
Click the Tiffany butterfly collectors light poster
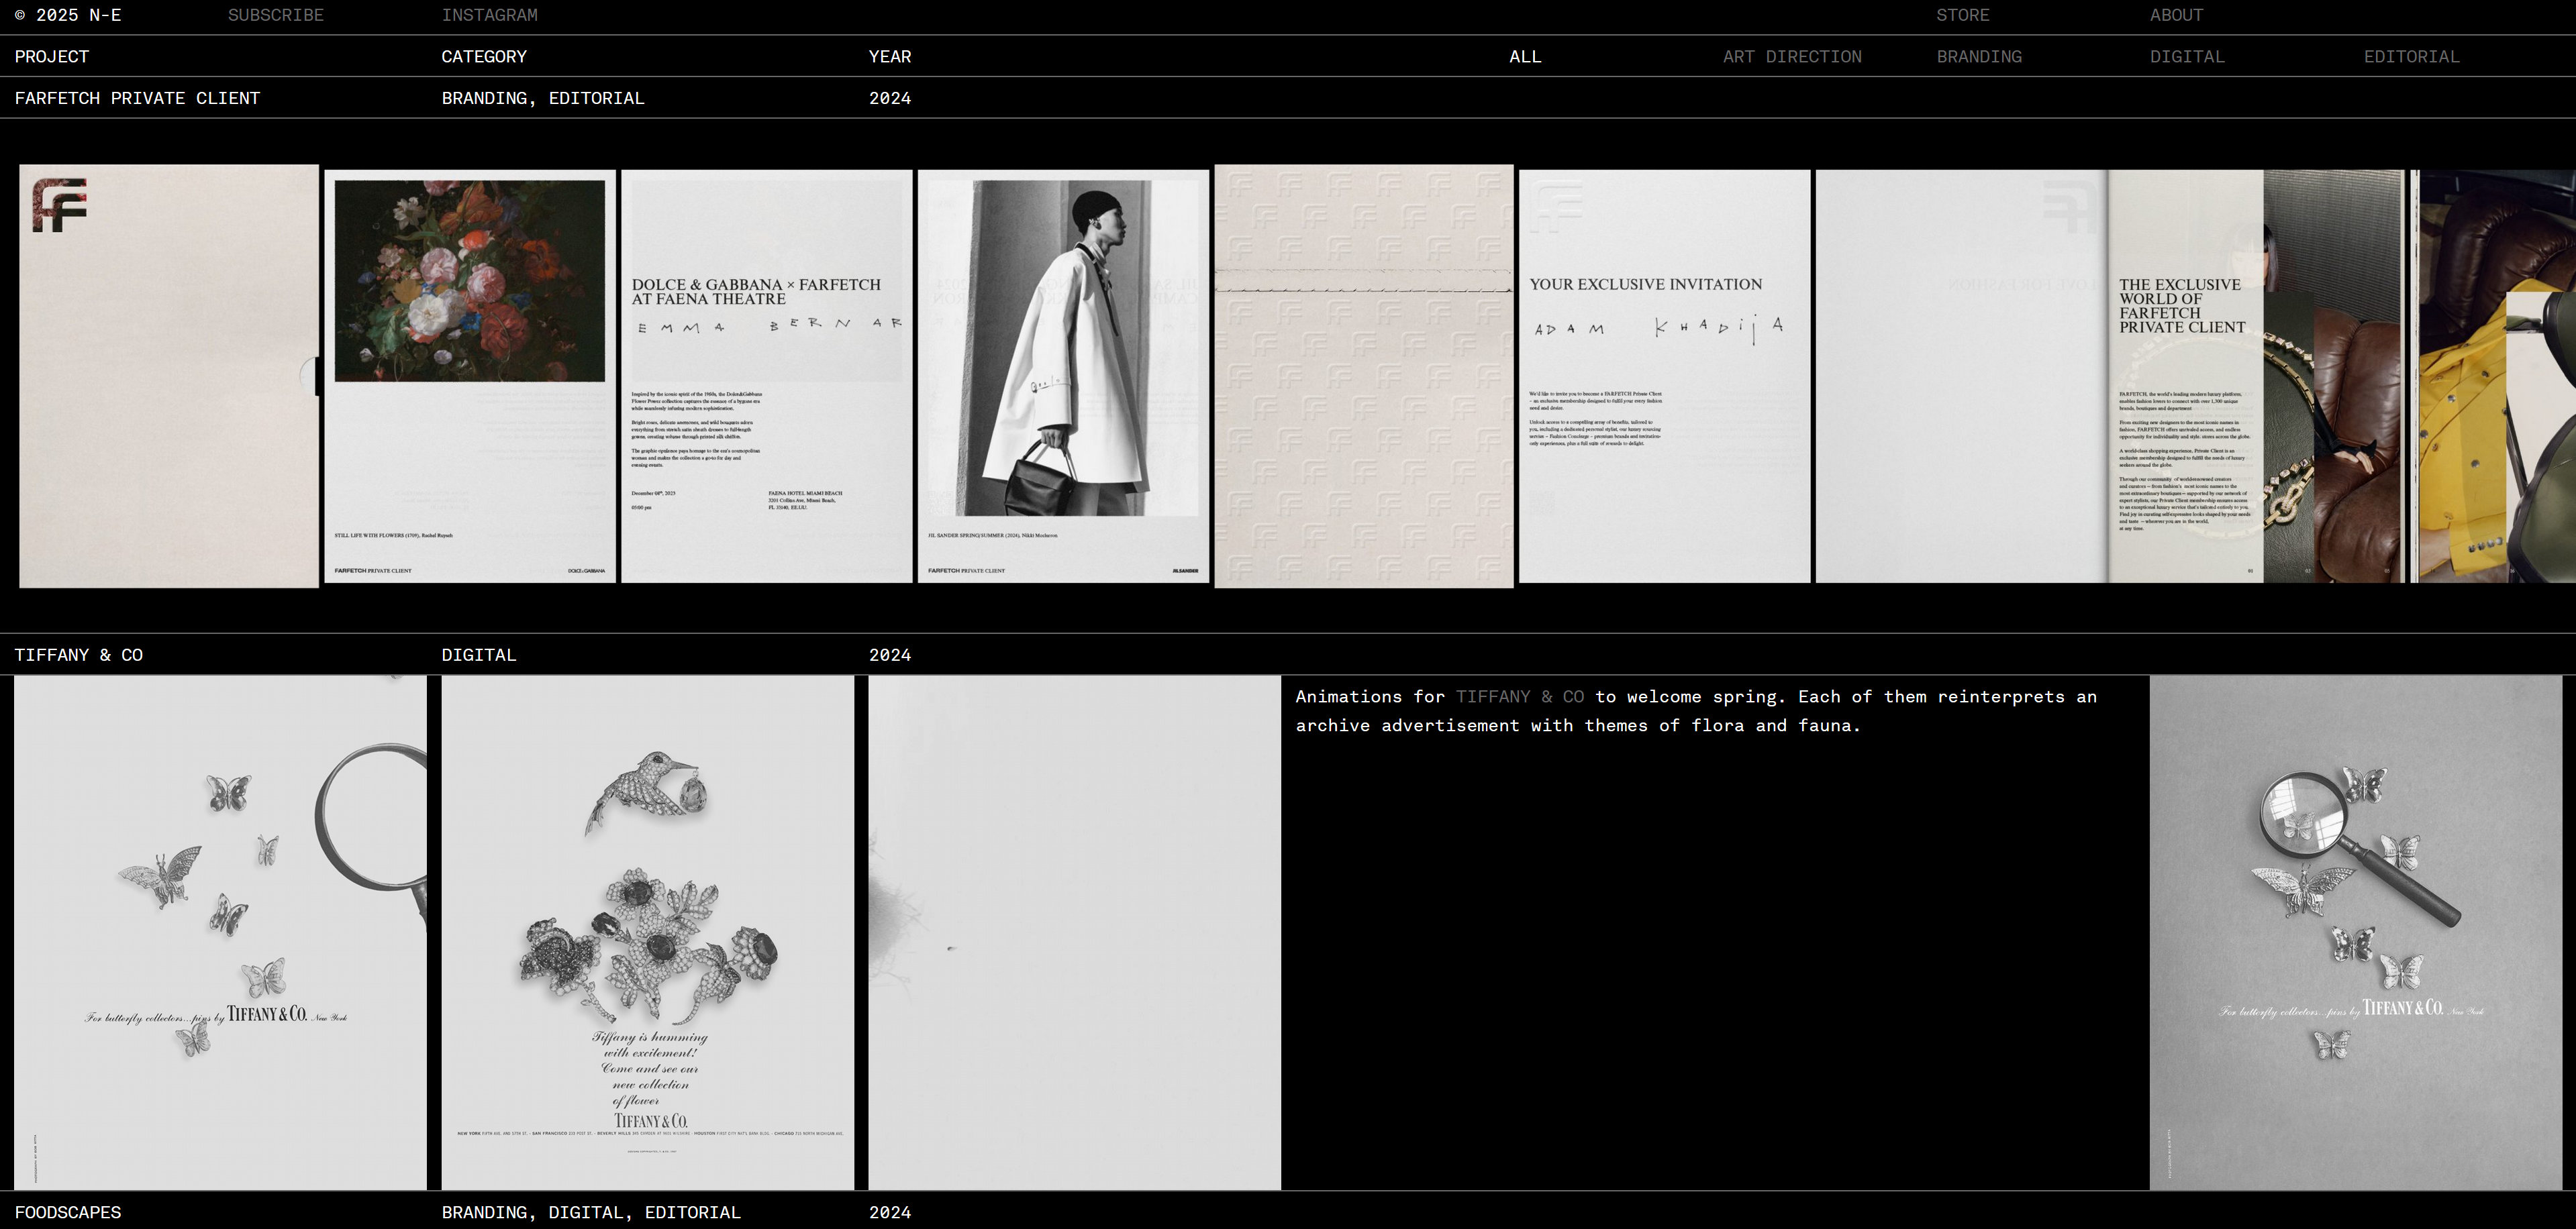220,932
